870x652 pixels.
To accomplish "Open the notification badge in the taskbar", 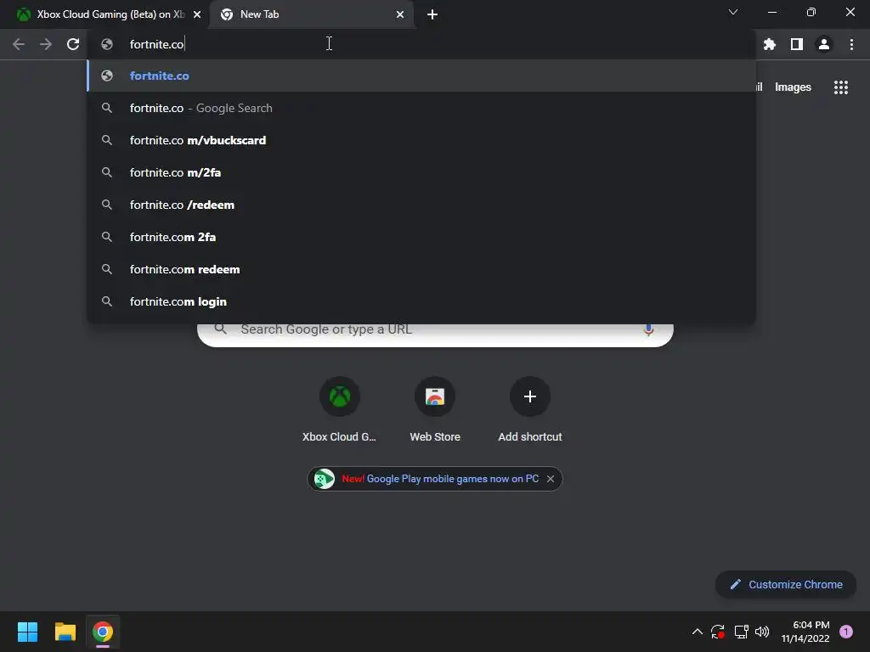I will (x=846, y=632).
